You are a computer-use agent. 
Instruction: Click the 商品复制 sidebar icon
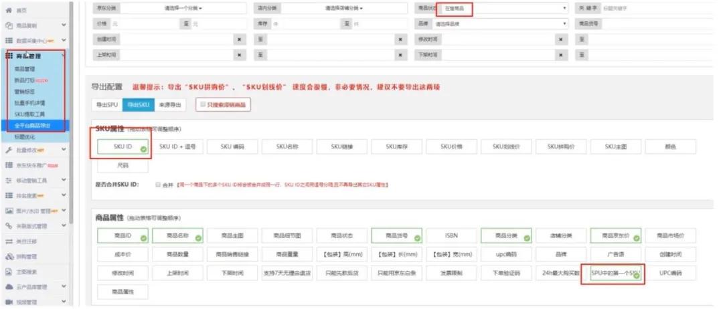click(x=8, y=25)
